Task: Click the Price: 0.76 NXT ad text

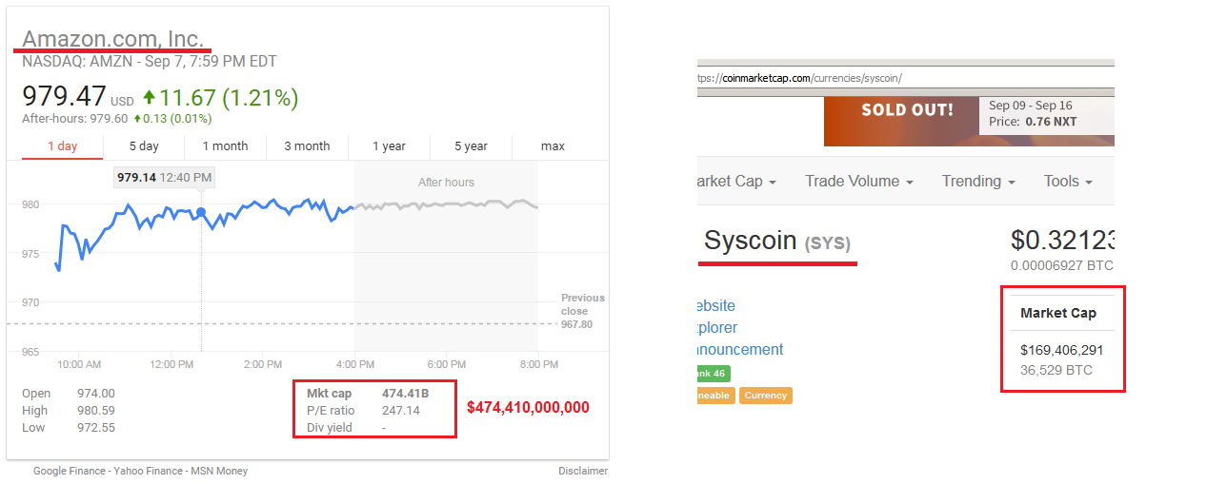Action: pos(1033,122)
